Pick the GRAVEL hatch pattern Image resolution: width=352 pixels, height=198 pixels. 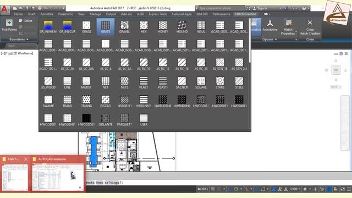coord(124,27)
